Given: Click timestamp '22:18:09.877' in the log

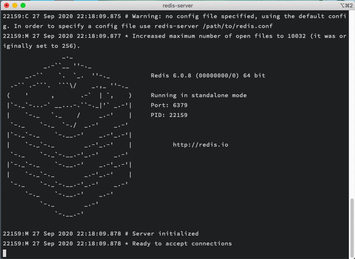Looking at the screenshot, I should pyautogui.click(x=99, y=36).
